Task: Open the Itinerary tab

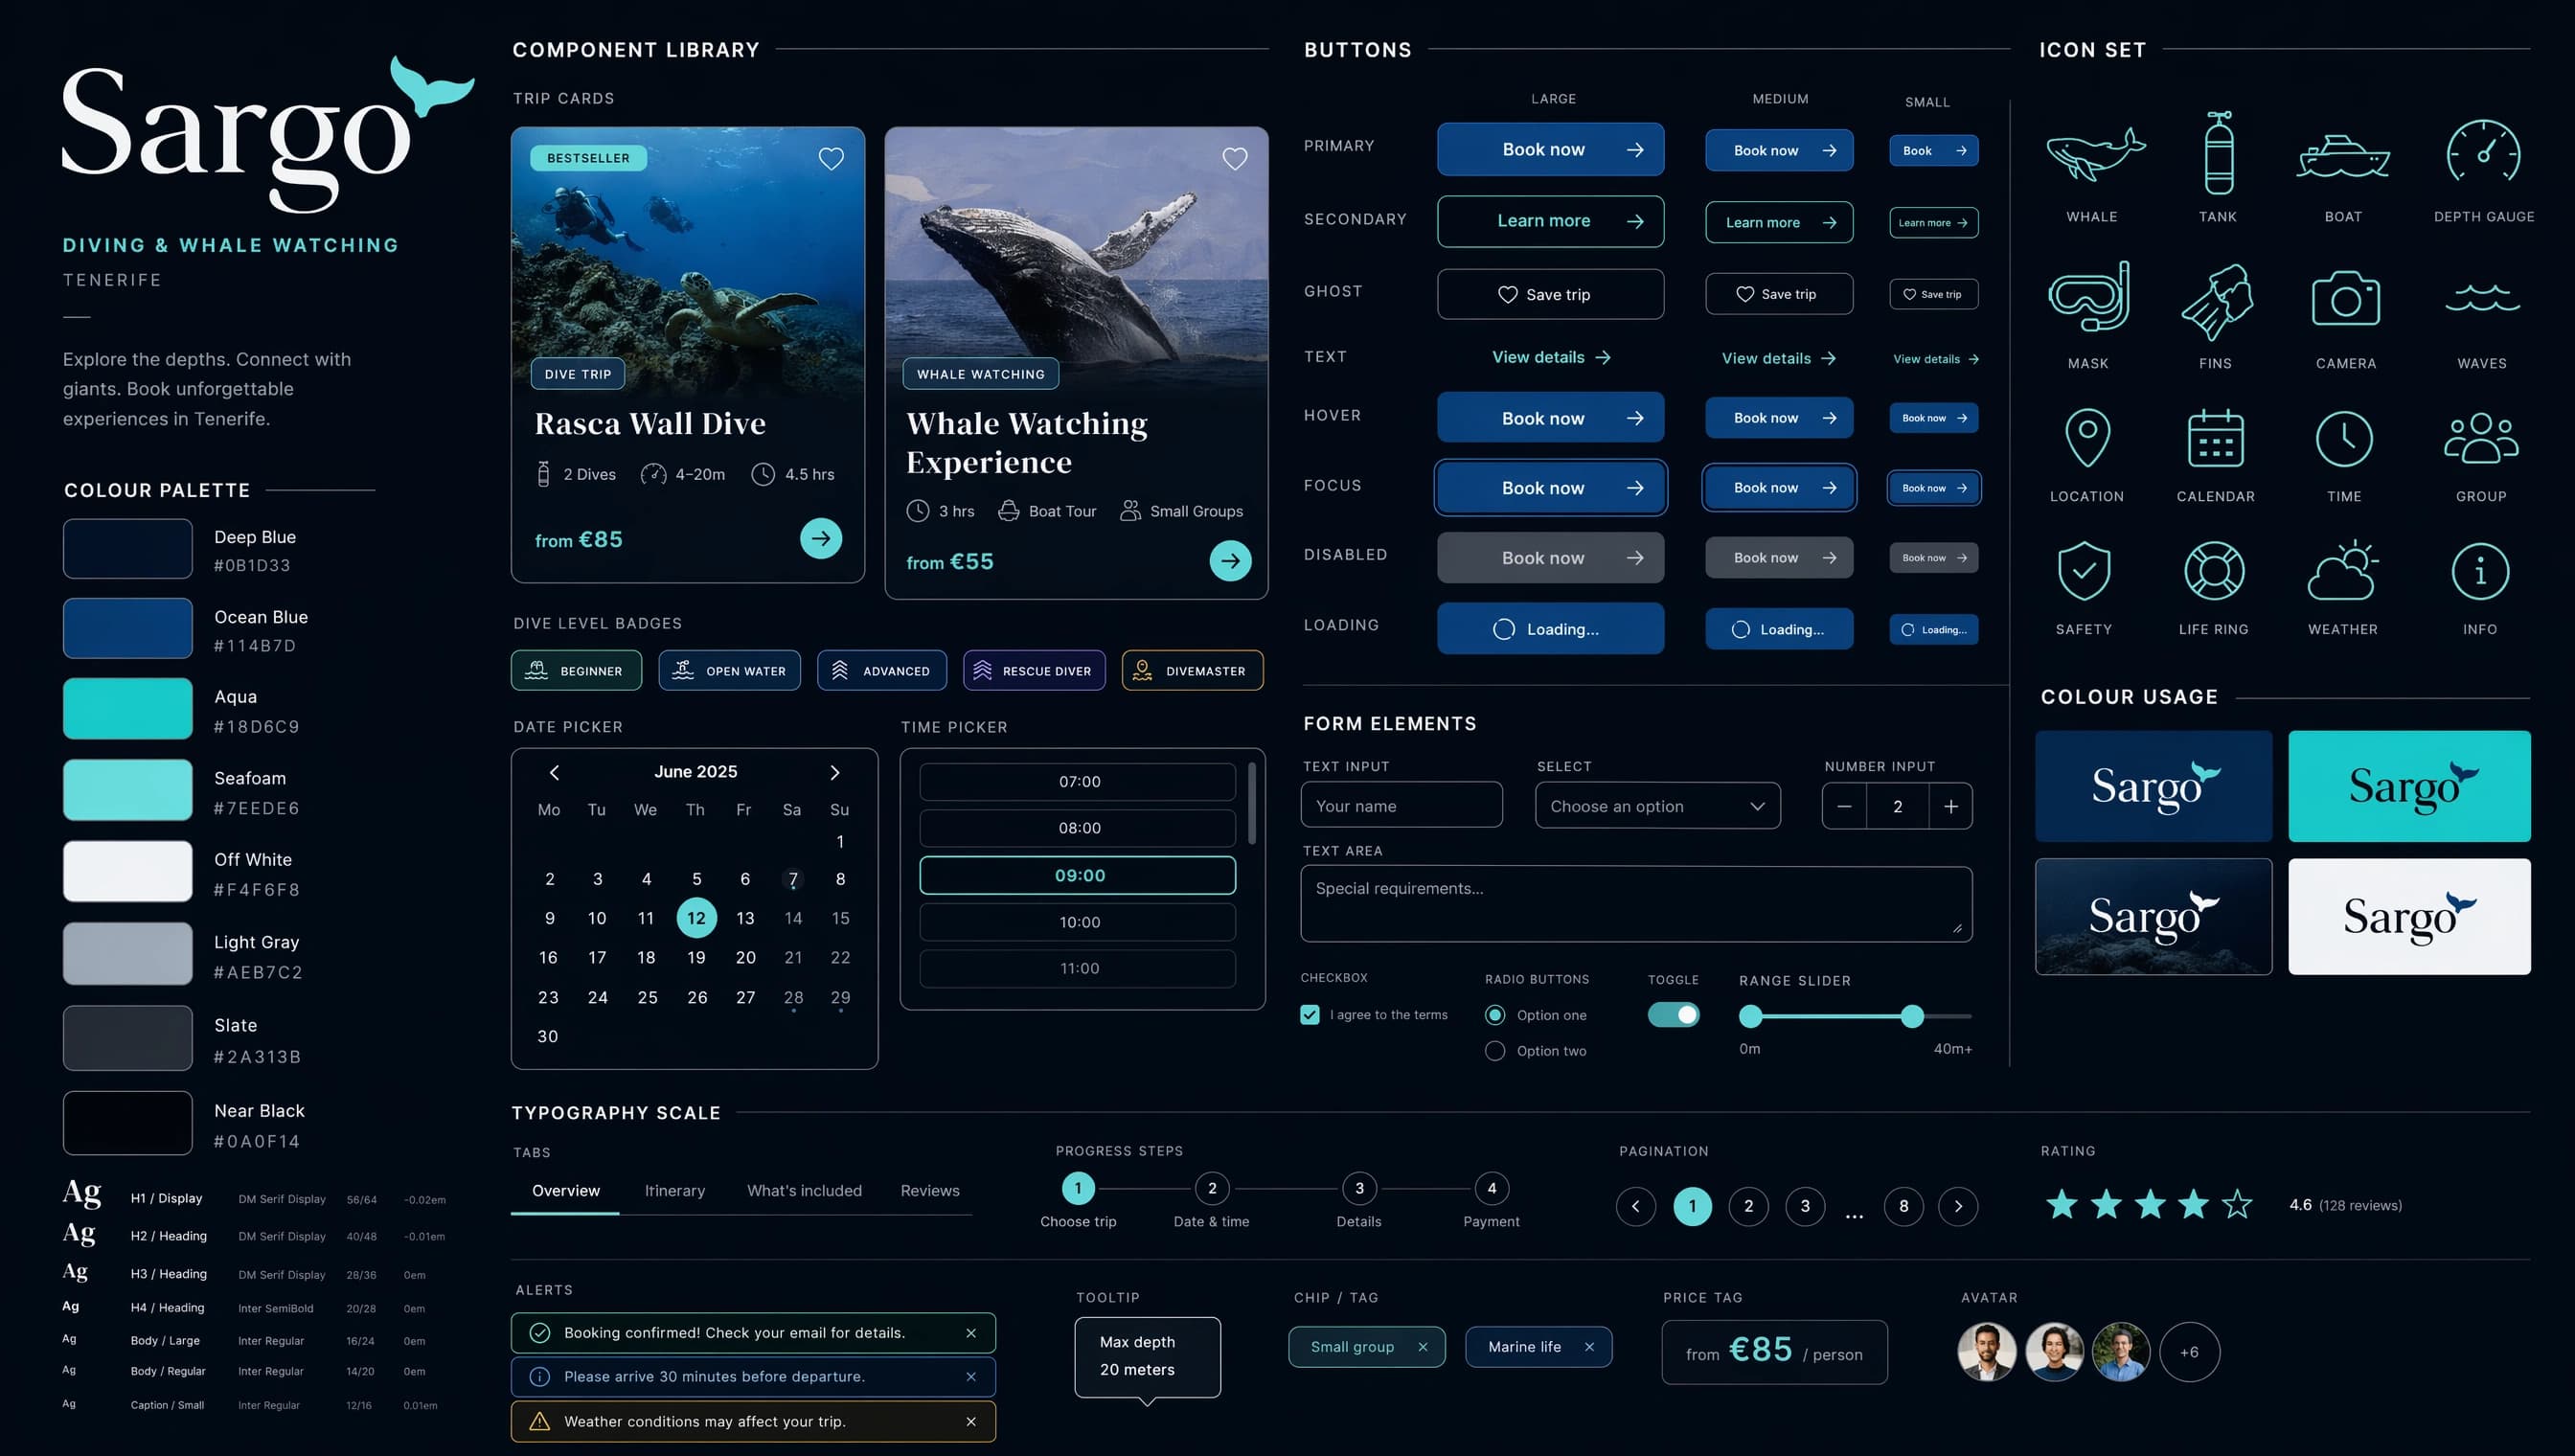Action: tap(674, 1191)
